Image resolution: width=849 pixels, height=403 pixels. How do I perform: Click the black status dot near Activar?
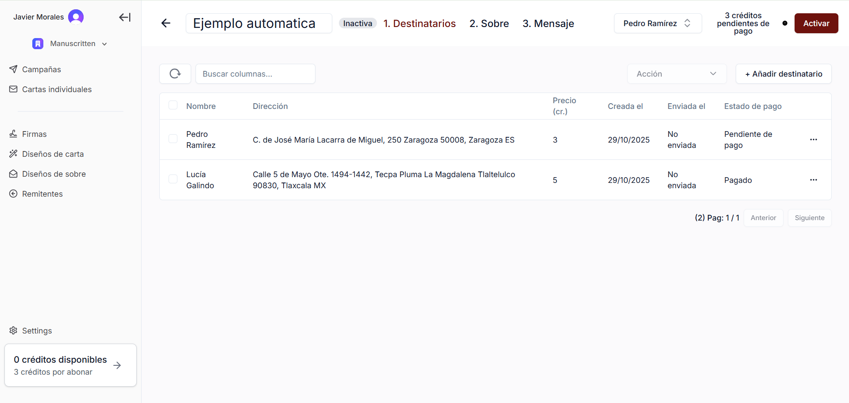click(x=785, y=23)
